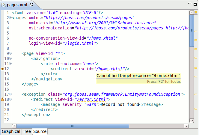
Task: Switch to the Source tab
Action: pyautogui.click(x=40, y=131)
